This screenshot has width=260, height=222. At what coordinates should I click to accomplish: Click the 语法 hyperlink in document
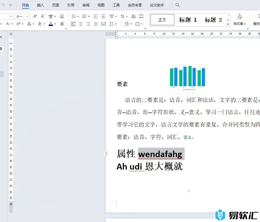tap(187, 137)
